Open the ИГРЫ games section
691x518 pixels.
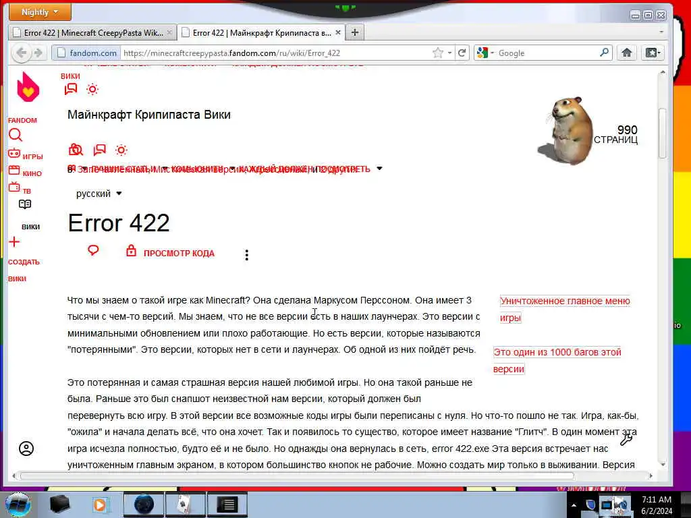(25, 154)
